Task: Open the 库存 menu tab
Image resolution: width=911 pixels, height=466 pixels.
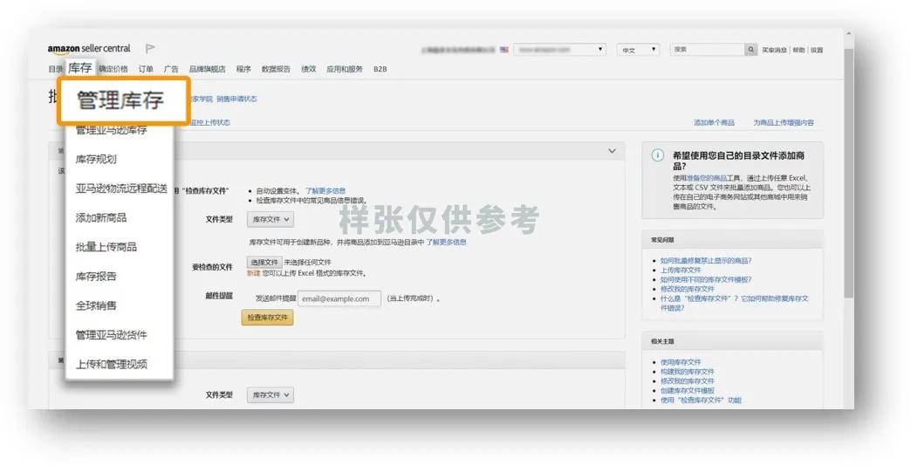Action: pyautogui.click(x=80, y=68)
